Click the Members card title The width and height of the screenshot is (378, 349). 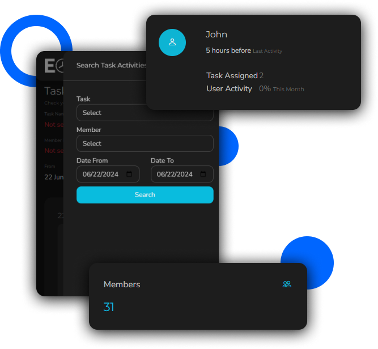pyautogui.click(x=122, y=284)
